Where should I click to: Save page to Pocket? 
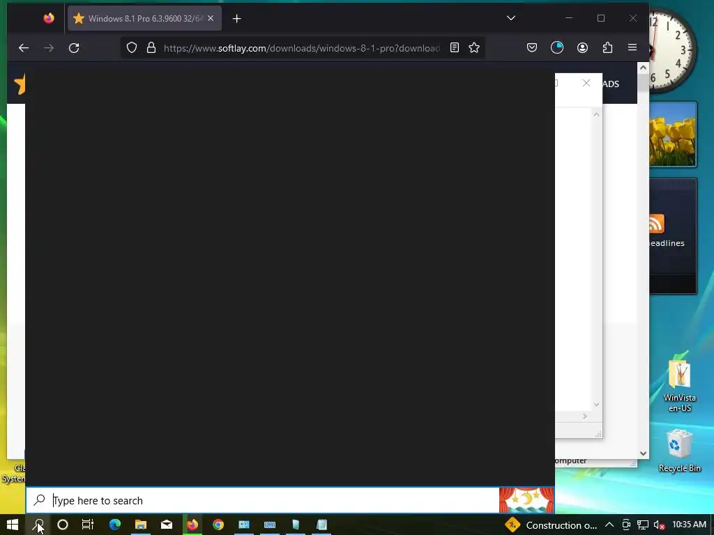[532, 48]
